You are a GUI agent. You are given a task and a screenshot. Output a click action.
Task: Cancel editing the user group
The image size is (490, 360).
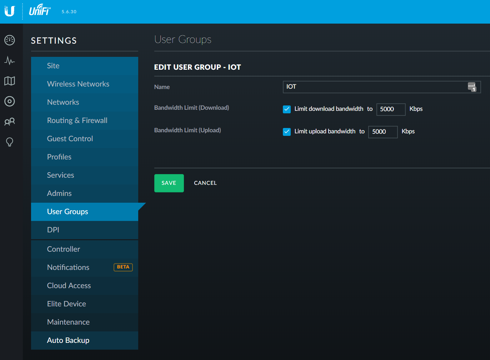pyautogui.click(x=205, y=183)
